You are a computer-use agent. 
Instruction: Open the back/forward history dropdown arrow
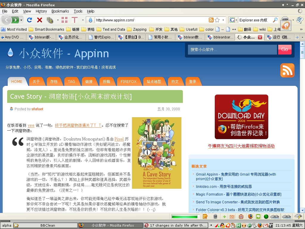coord(21,20)
